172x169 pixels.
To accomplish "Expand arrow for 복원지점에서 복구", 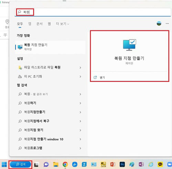I will [x=80, y=121].
